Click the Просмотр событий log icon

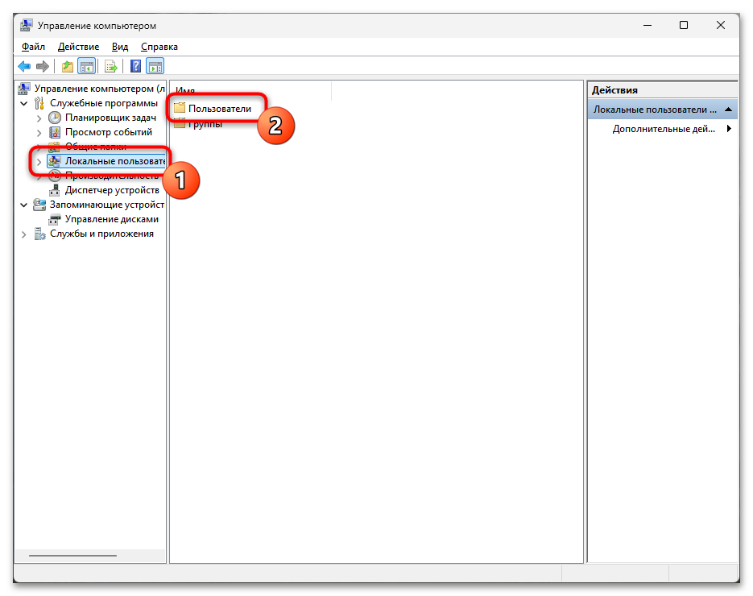(55, 132)
